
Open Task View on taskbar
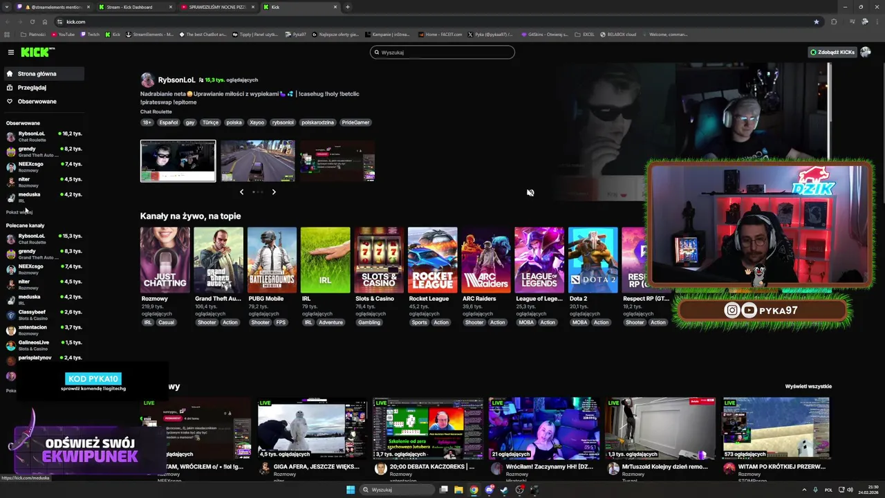tap(443, 490)
